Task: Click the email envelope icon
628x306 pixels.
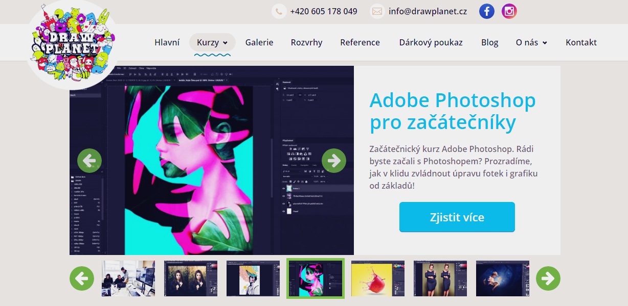Action: pyautogui.click(x=377, y=11)
